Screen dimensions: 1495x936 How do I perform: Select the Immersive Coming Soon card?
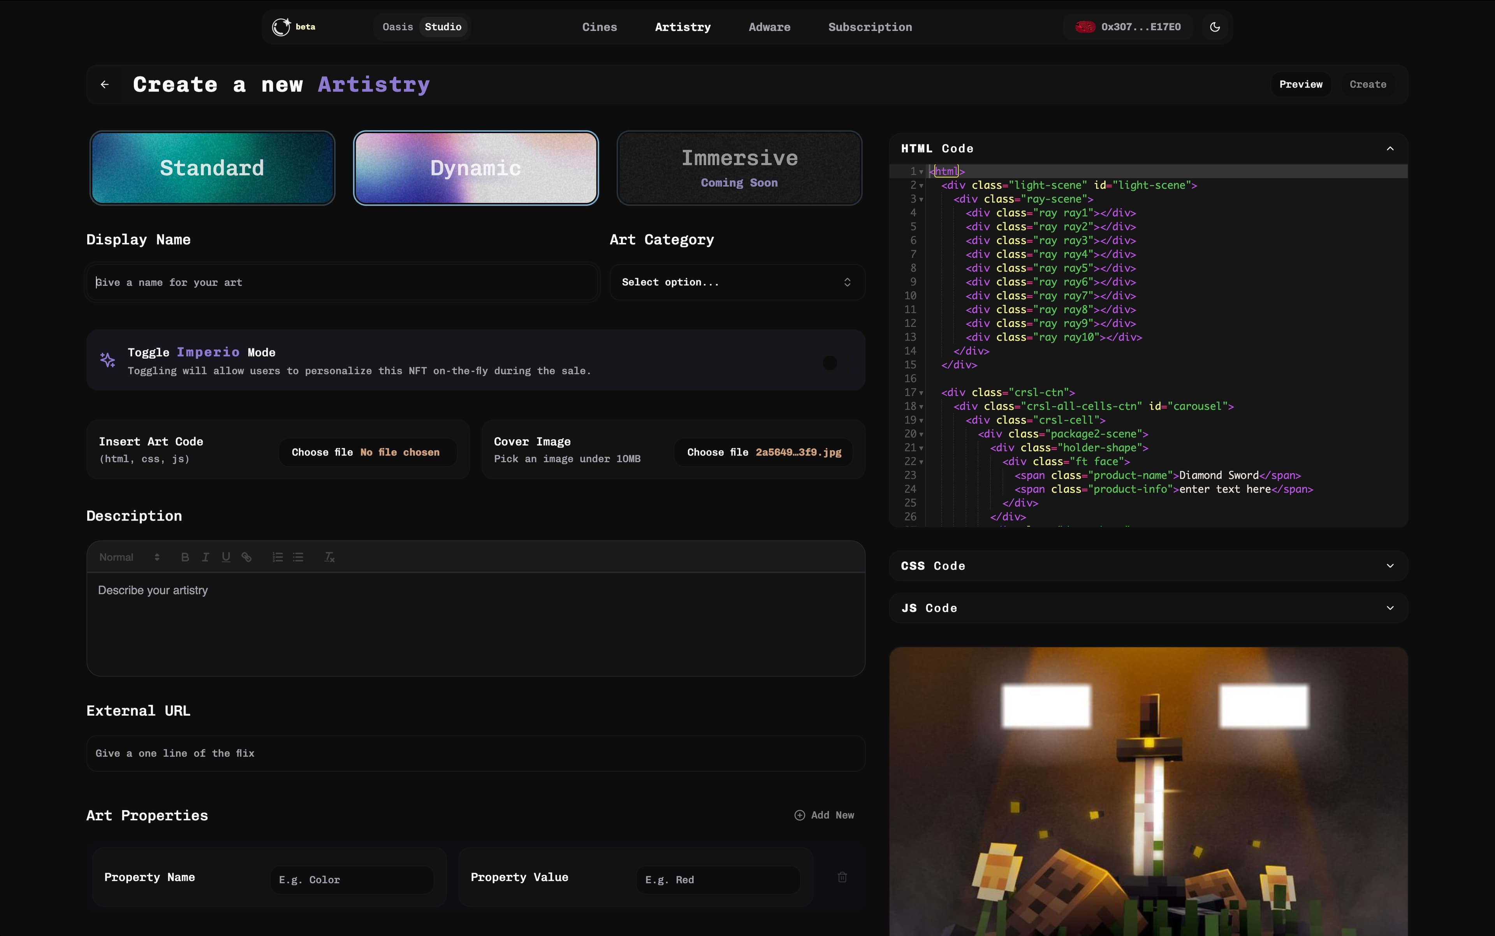point(740,168)
